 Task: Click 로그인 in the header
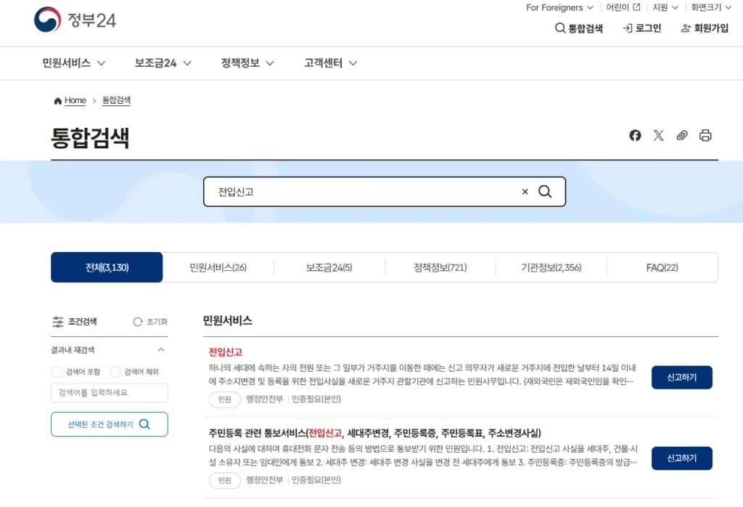[x=641, y=28]
